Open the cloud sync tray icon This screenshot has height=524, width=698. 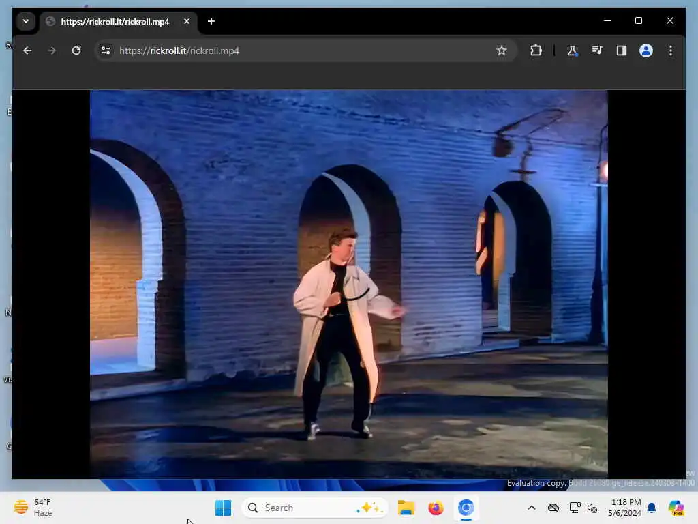(553, 508)
